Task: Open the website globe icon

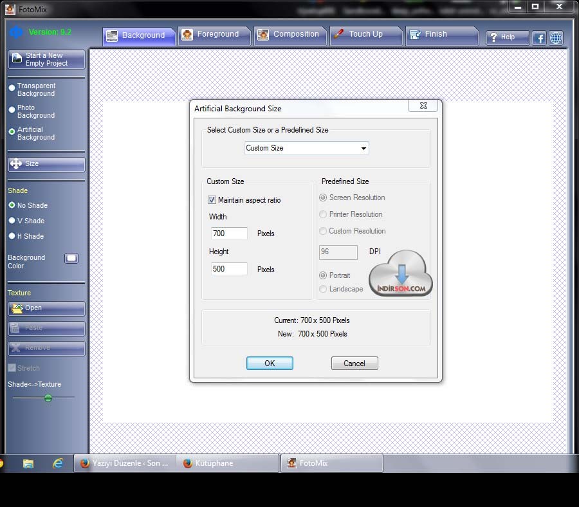Action: (x=556, y=38)
